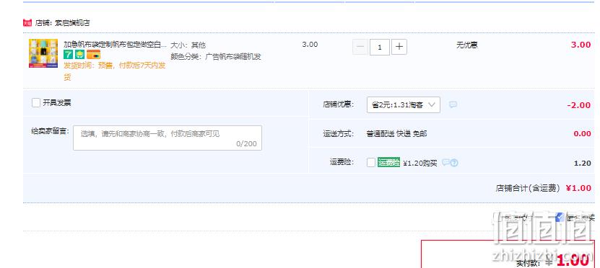This screenshot has width=600, height=268.
Task: Click the red subtotal 3.00 at the row end
Action: tap(581, 45)
